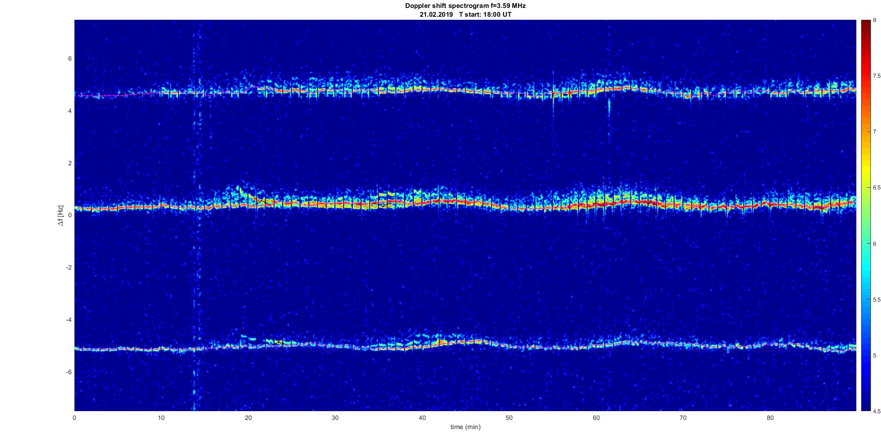Click the x-axis tick label '60'
The image size is (881, 441).
[596, 418]
